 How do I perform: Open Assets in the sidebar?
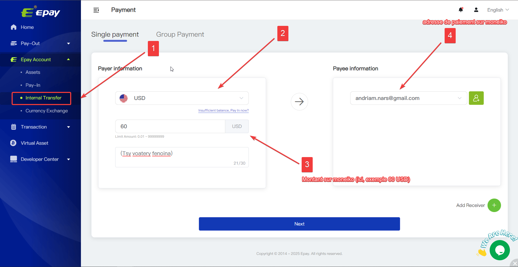[33, 72]
